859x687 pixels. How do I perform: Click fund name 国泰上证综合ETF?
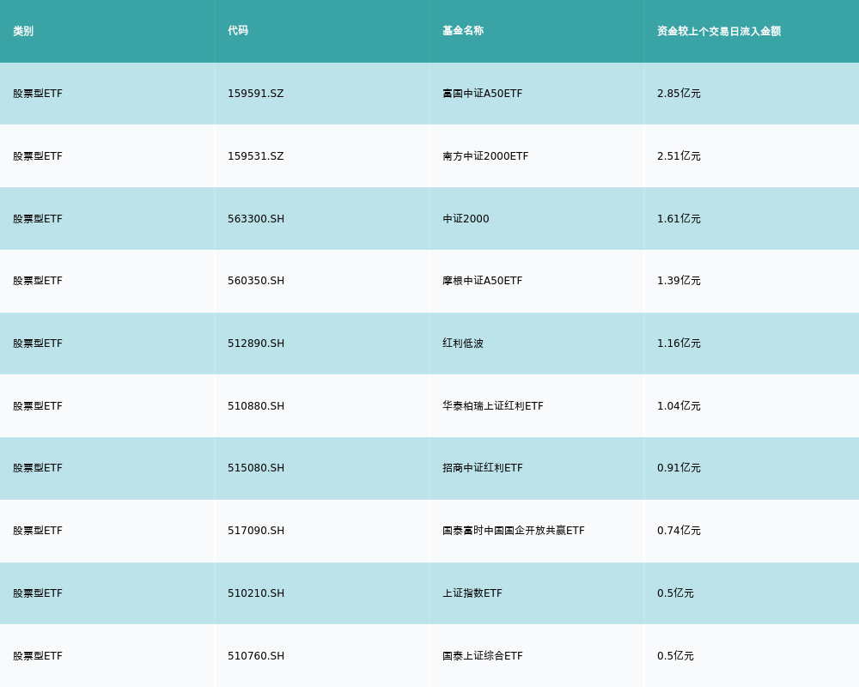482,656
